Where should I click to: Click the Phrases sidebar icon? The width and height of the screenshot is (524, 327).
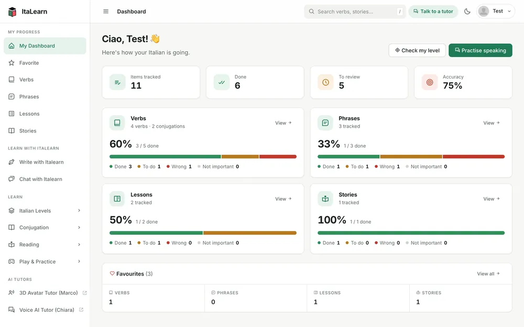coord(12,96)
